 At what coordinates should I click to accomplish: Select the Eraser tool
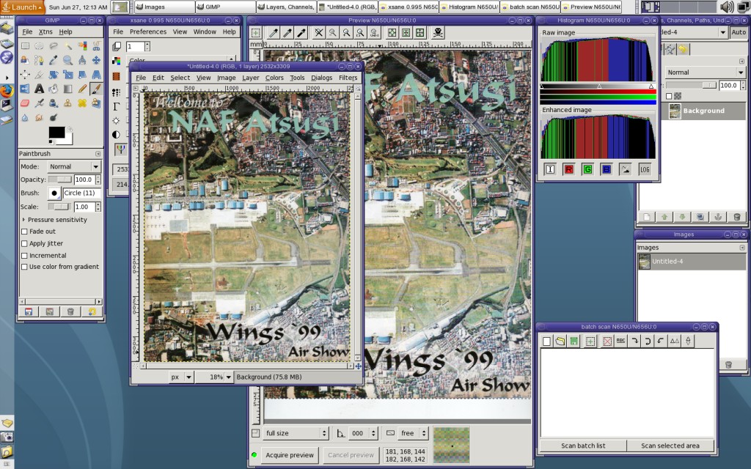click(x=25, y=103)
